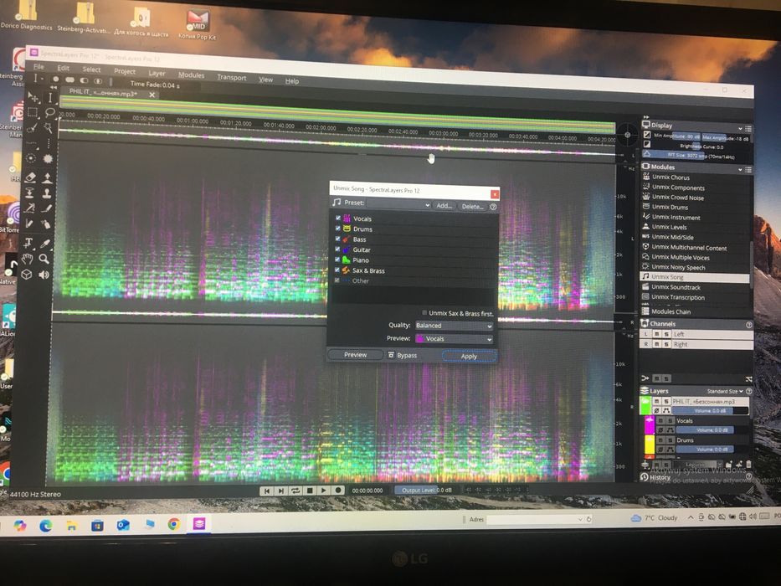Open Unmix Chorus module
Screen dimensions: 781x586
click(671, 177)
